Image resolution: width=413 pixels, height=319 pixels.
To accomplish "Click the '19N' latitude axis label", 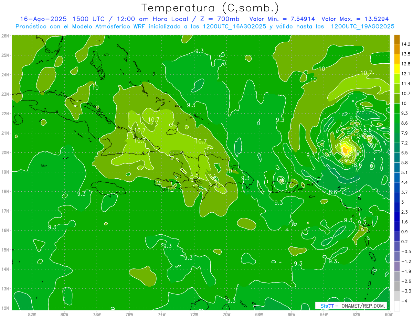I will click(x=5, y=172).
